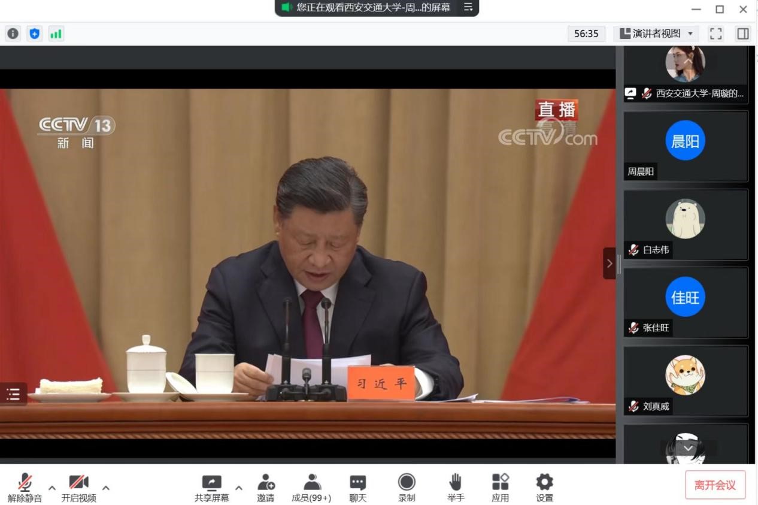
Task: Unmute microphone with 解除静音
Action: (25, 488)
